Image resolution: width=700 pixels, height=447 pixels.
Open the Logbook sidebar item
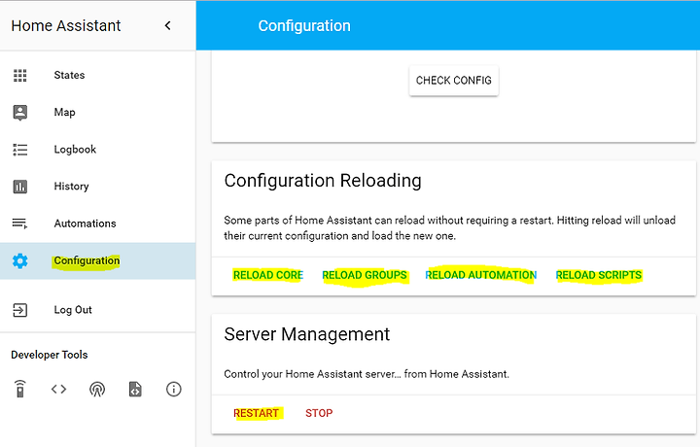click(x=75, y=149)
